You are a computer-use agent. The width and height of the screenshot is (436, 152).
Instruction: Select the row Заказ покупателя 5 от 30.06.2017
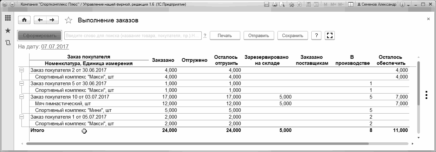coord(219,84)
